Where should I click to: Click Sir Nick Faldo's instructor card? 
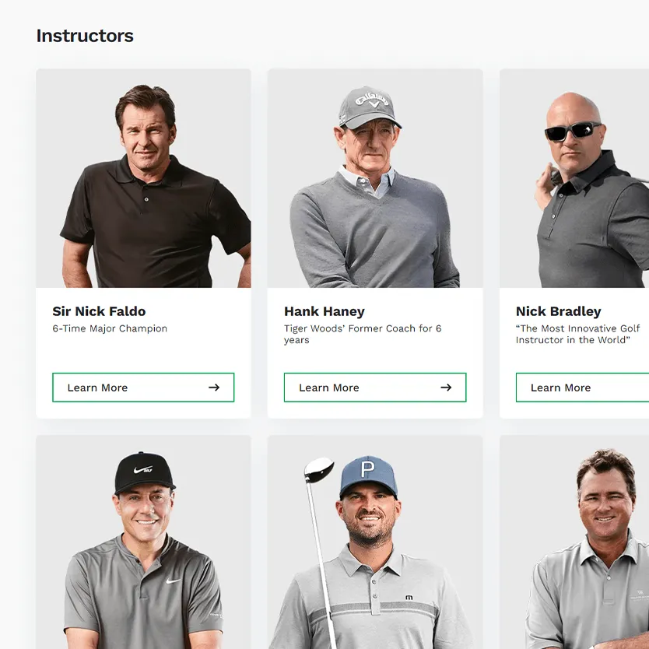click(143, 241)
